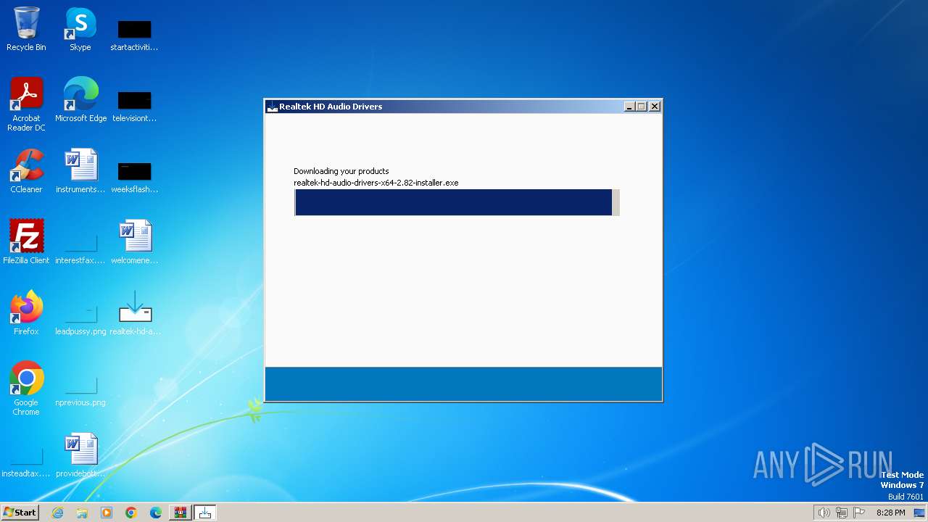Image resolution: width=928 pixels, height=522 pixels.
Task: Open Google Chrome desktop shortcut
Action: 27,389
